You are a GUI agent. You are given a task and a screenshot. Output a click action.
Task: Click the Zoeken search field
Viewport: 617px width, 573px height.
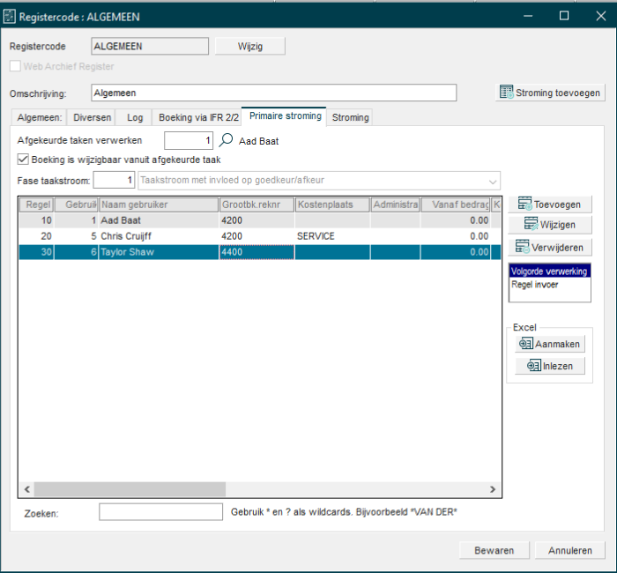point(160,512)
